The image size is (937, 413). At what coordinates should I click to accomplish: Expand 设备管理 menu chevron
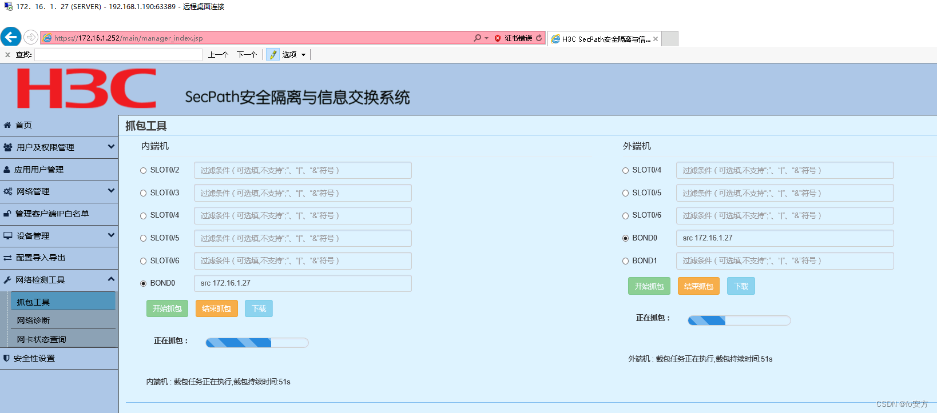tap(111, 235)
